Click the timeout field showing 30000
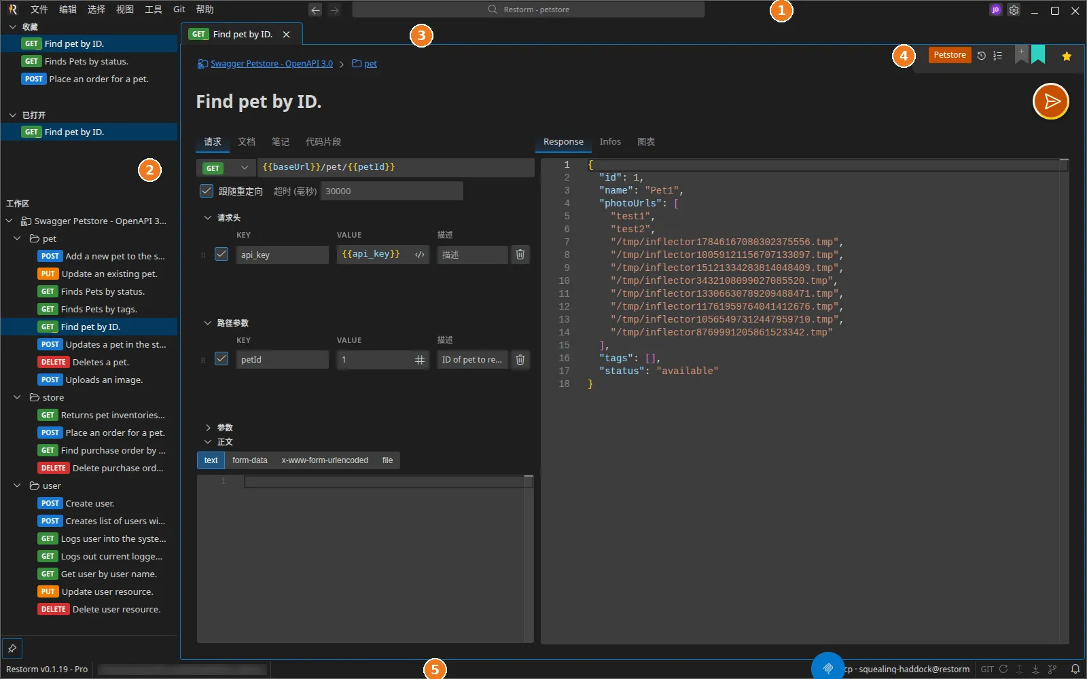This screenshot has height=679, width=1087. coord(392,191)
